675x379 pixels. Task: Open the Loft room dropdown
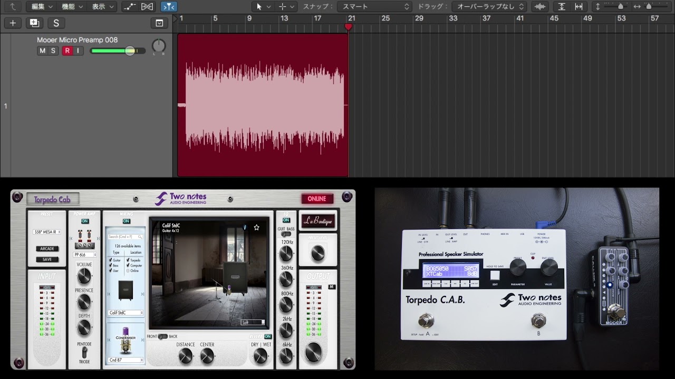pos(253,322)
